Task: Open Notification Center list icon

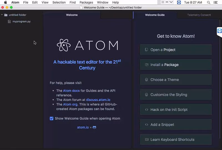Action: click(215, 2)
